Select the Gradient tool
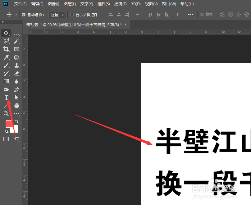This screenshot has height=205, width=251. click(x=6, y=81)
